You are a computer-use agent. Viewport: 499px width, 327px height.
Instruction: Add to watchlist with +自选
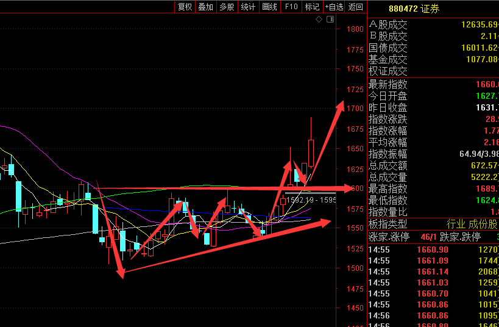point(334,7)
